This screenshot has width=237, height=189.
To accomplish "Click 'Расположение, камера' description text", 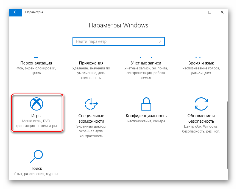I will point(146,121).
